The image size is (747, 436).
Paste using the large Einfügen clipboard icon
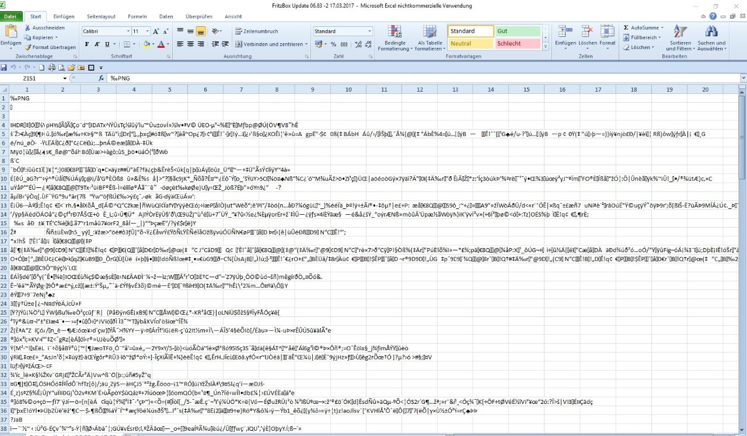click(x=11, y=31)
